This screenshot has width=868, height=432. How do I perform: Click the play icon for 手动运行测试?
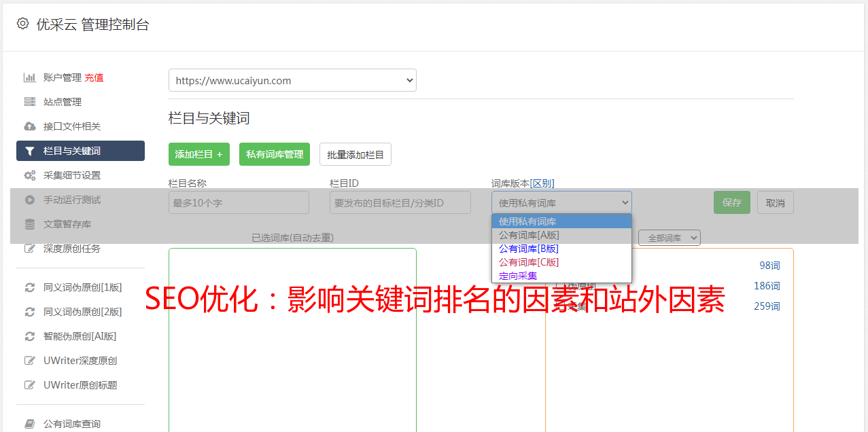coord(30,200)
